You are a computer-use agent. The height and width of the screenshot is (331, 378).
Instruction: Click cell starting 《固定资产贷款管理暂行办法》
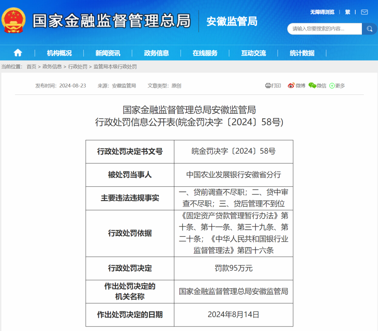(x=233, y=233)
